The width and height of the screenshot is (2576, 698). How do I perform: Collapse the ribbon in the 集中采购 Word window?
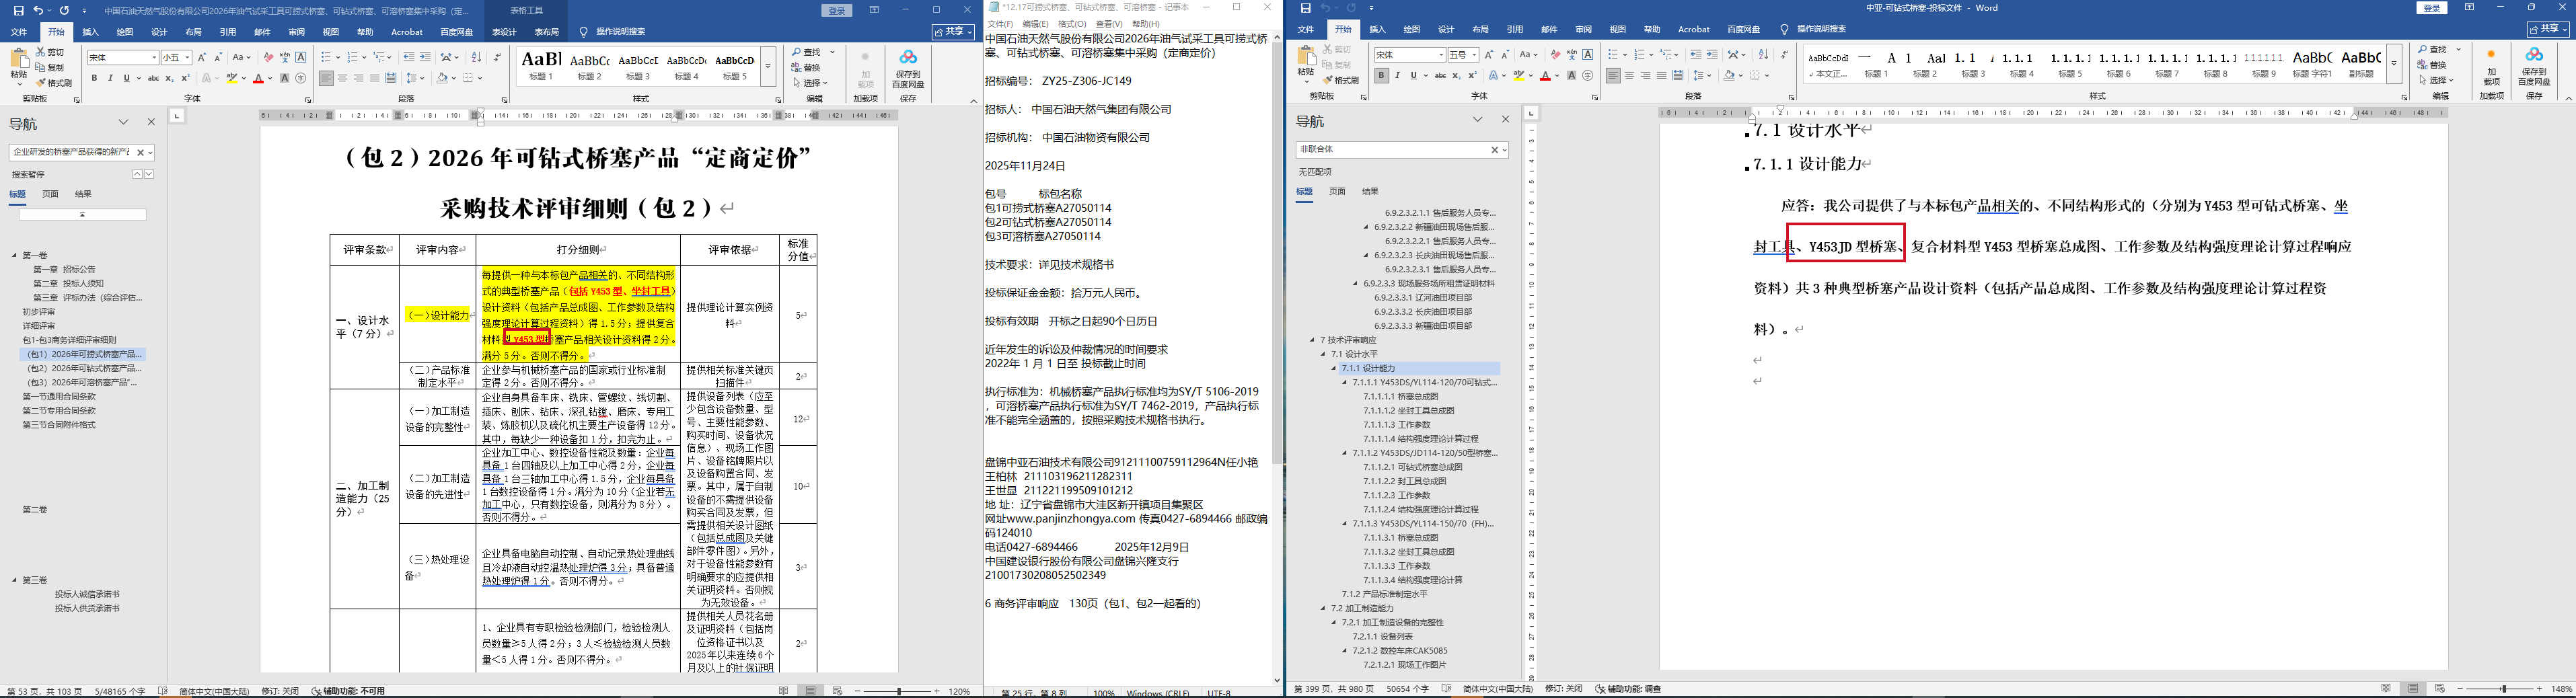974,100
